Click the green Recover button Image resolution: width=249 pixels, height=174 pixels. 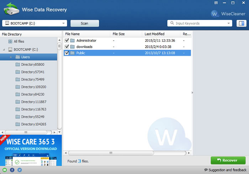(228, 160)
